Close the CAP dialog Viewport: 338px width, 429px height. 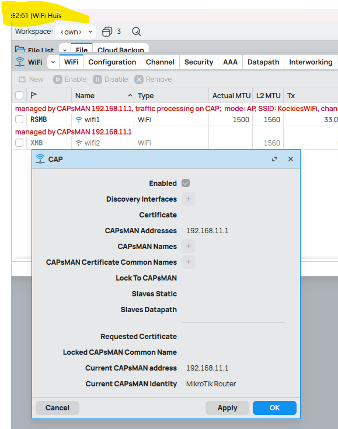pos(291,159)
